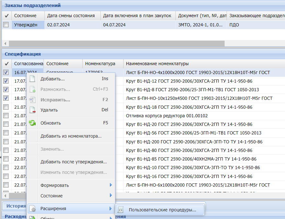
Task: Click the Размножить duplicate icon
Action: tap(32, 89)
